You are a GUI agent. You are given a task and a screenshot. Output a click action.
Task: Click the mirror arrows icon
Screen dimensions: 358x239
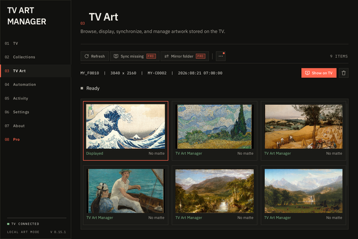coord(167,56)
